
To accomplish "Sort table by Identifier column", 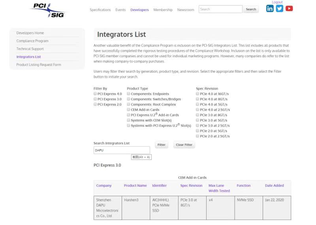I will point(159,185).
